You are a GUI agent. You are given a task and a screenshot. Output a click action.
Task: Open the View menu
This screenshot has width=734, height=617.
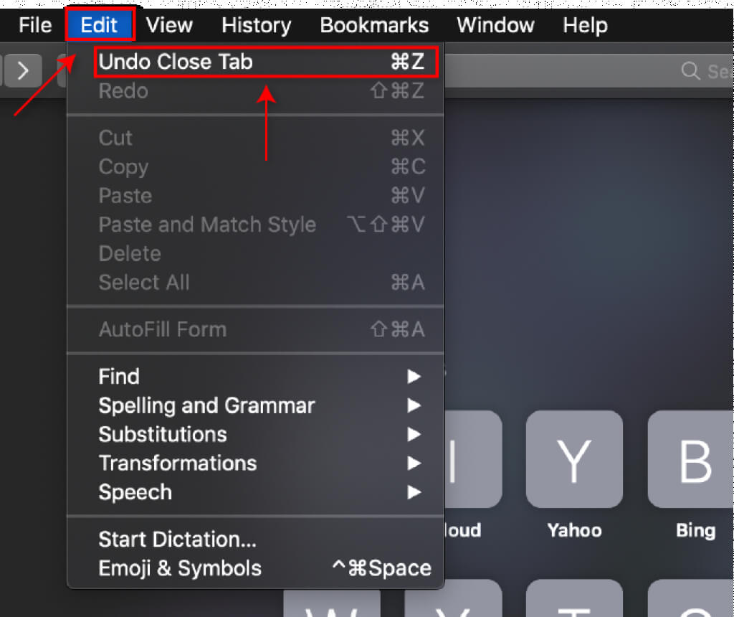[169, 26]
